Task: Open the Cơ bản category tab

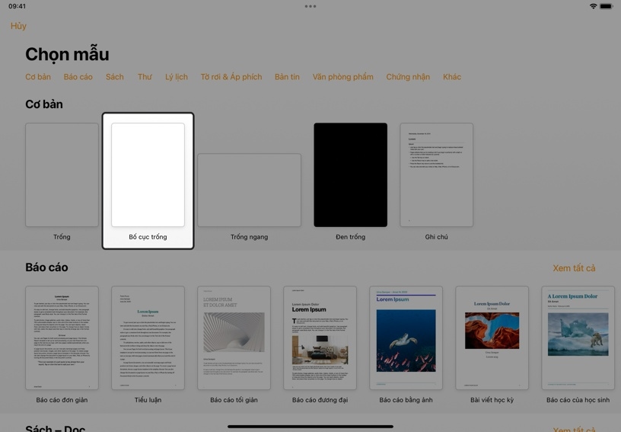Action: pyautogui.click(x=38, y=77)
